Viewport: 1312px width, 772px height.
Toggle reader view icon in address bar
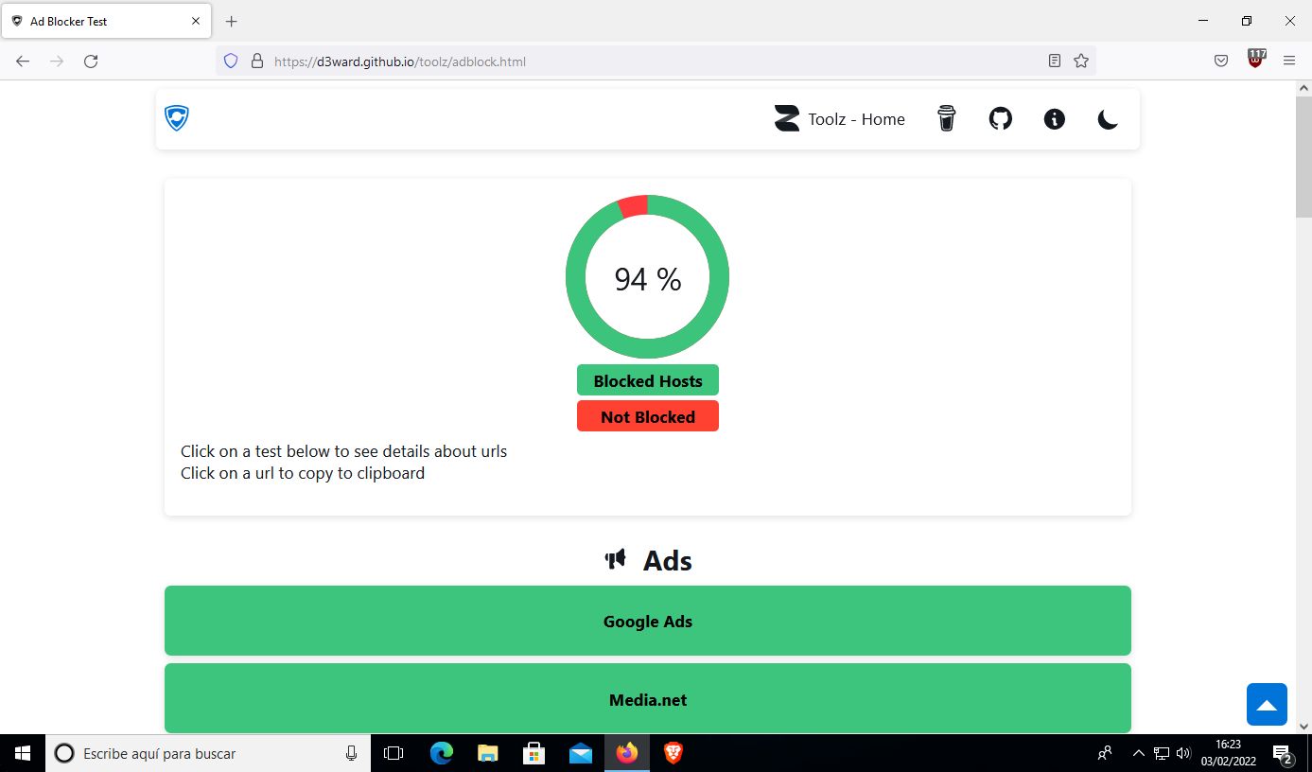pyautogui.click(x=1055, y=61)
